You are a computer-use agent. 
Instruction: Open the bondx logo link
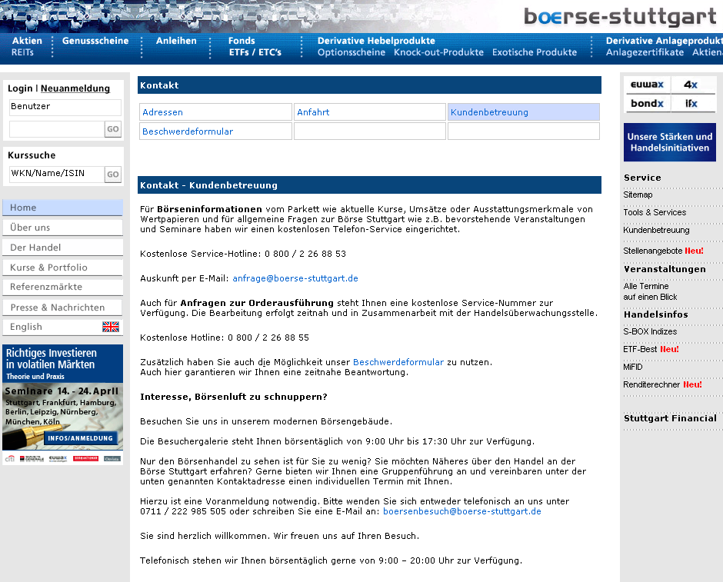click(647, 104)
